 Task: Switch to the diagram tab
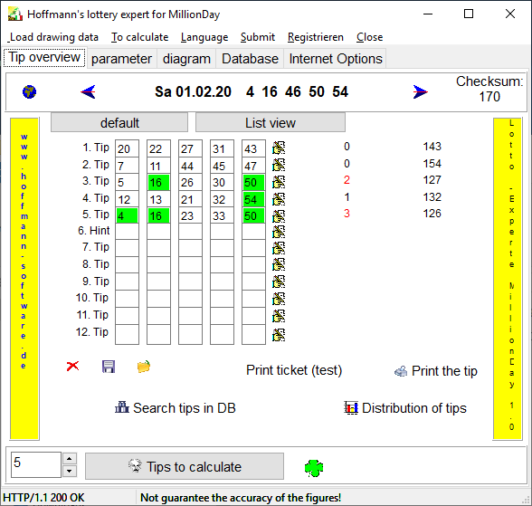click(x=186, y=59)
